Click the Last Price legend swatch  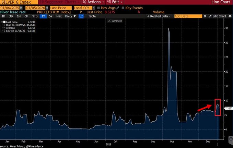(3, 22)
